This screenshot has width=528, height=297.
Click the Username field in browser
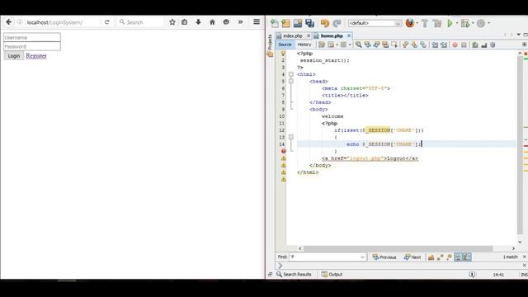[x=32, y=37]
